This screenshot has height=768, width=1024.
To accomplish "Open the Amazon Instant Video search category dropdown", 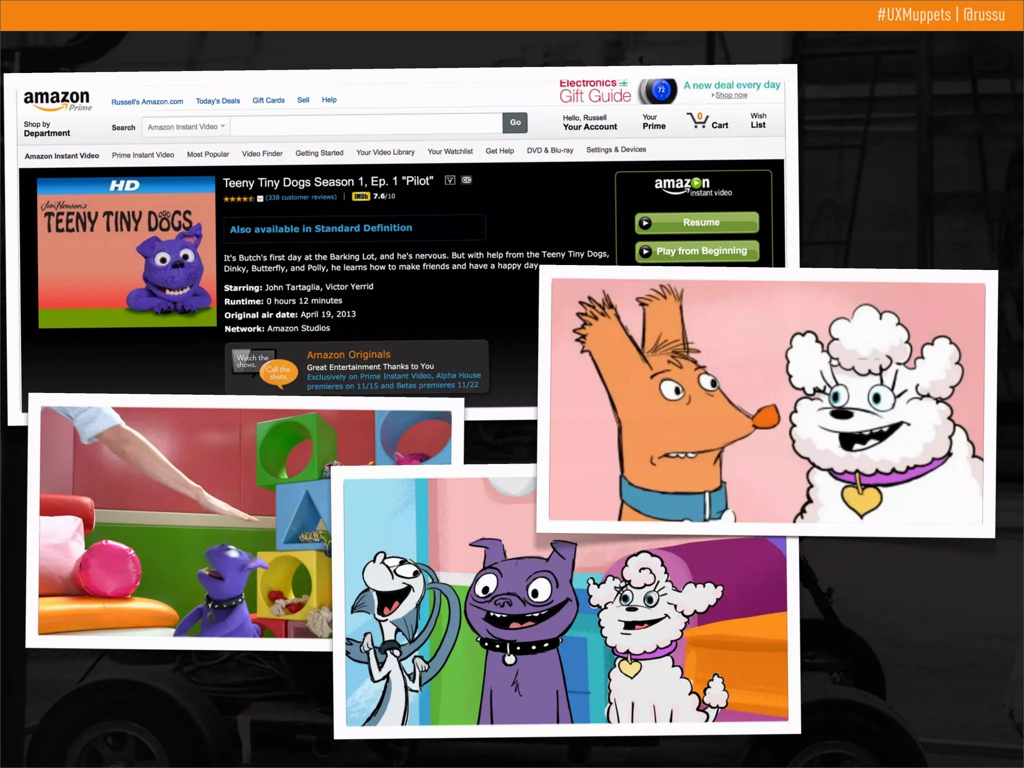I will coord(186,127).
